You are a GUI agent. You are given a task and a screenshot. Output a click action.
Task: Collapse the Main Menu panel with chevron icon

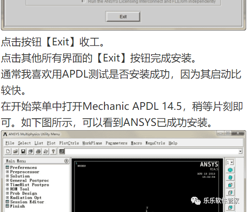coord(66,161)
